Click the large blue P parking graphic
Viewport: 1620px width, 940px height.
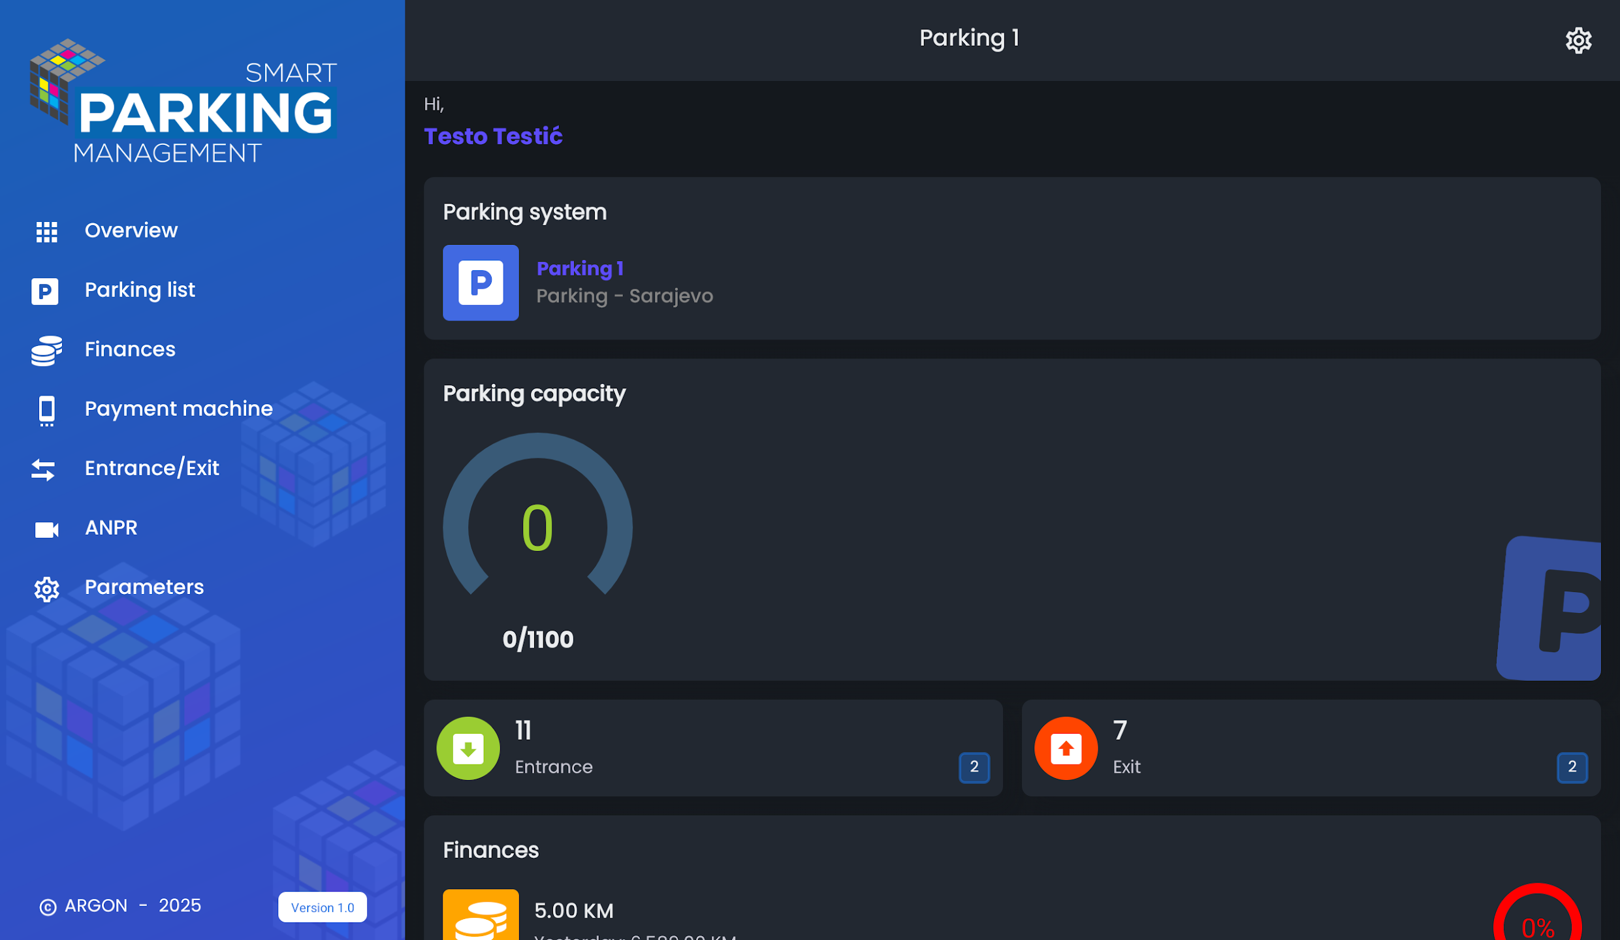click(x=1549, y=608)
